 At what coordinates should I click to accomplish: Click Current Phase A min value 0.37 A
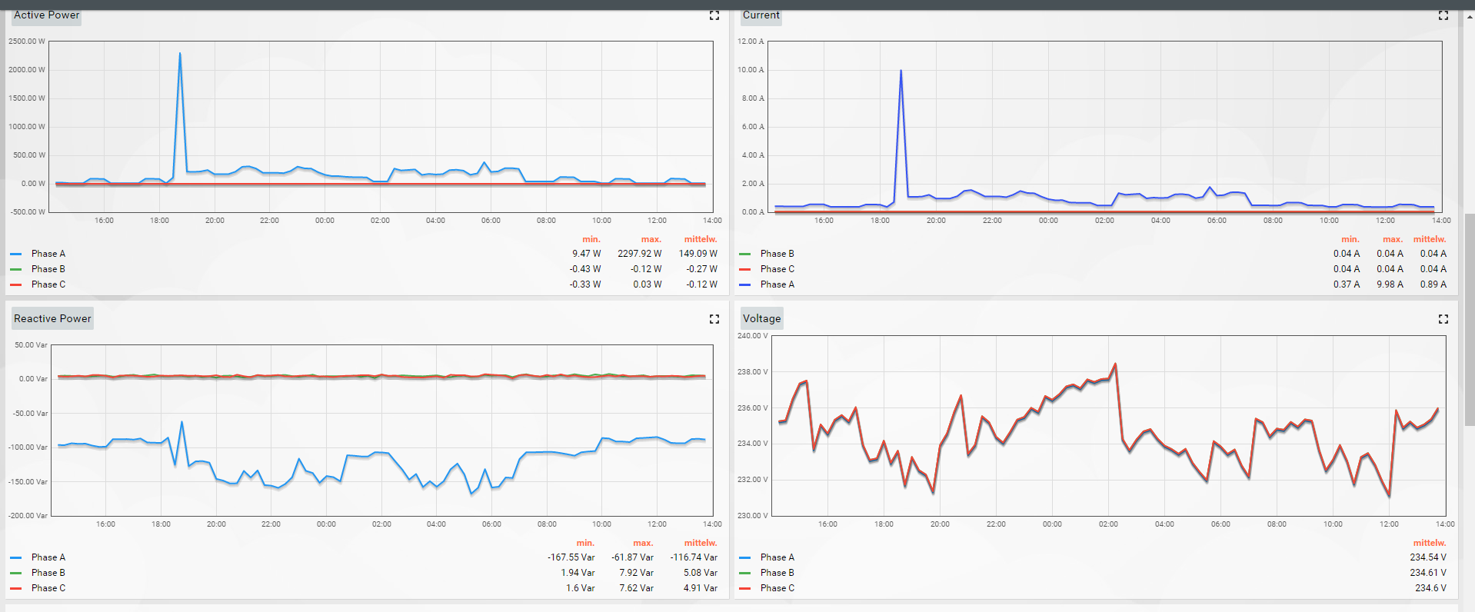(x=1347, y=284)
